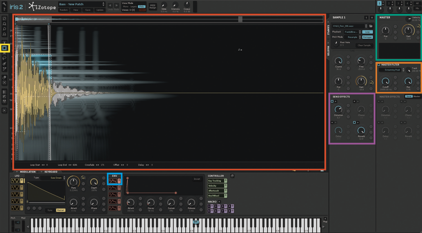Collapse the MODULATION panel triangle
Image resolution: width=422 pixels, height=233 pixels.
[x=17, y=172]
